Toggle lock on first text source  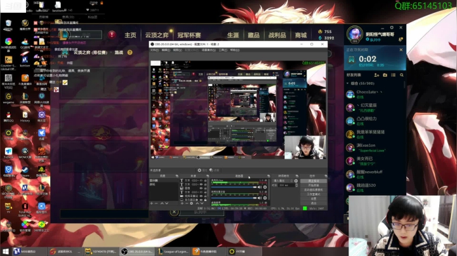(x=205, y=181)
